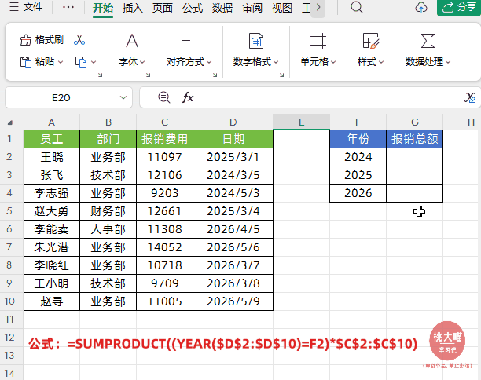This screenshot has height=380, width=481.
Task: Switch to the 开始 ribbon tab
Action: [x=103, y=8]
